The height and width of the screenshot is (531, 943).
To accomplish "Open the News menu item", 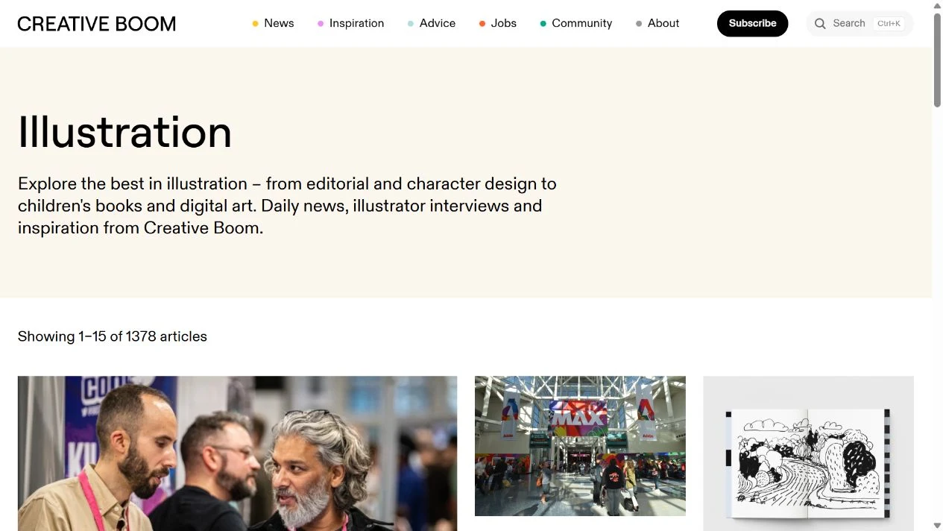I will pyautogui.click(x=273, y=23).
